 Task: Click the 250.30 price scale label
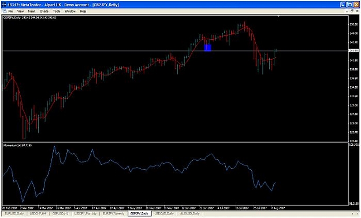pos(353,24)
